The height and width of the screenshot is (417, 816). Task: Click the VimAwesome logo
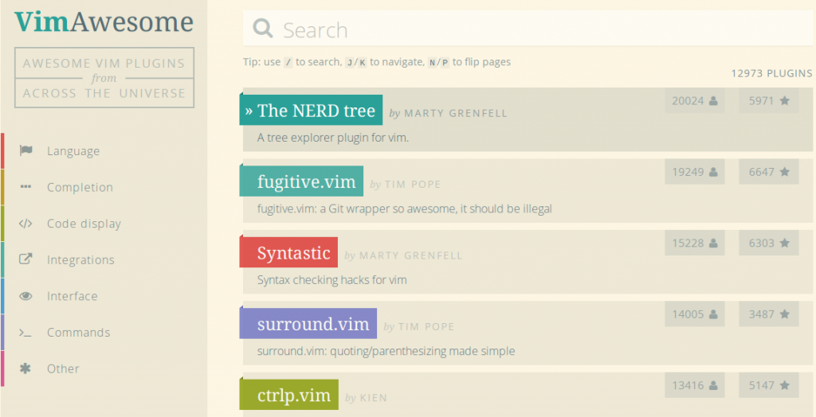coord(104,21)
